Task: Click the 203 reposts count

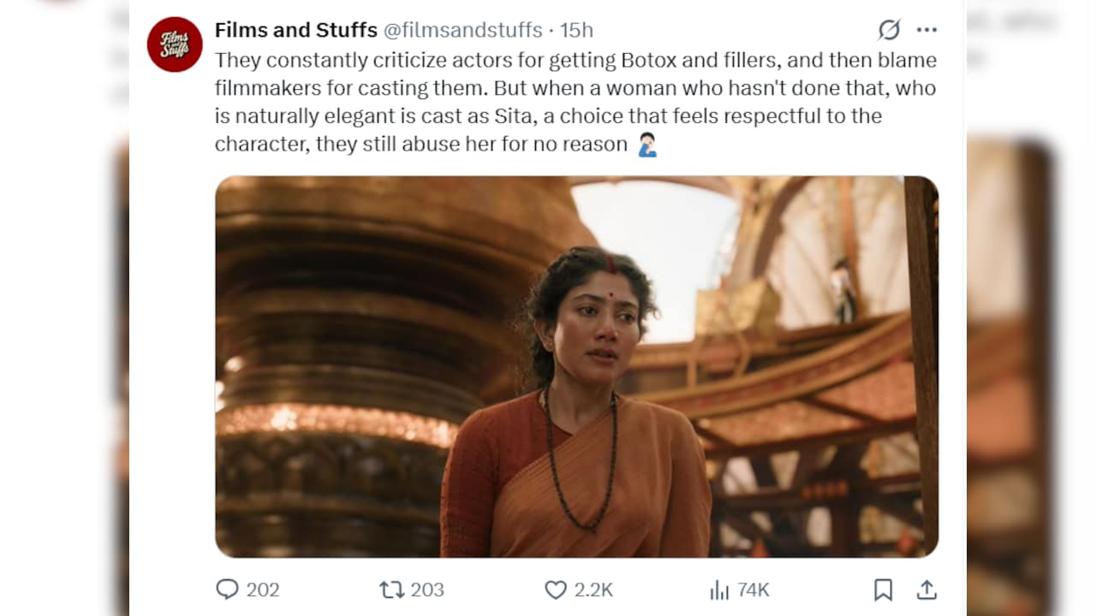Action: [x=427, y=589]
